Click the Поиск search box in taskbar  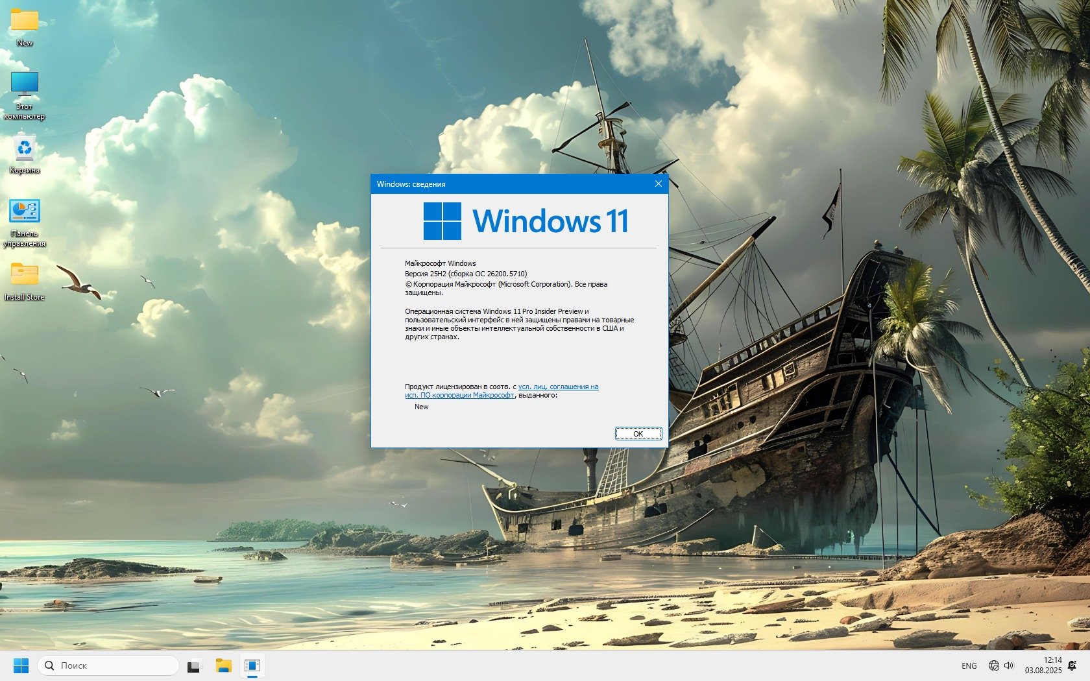[108, 665]
